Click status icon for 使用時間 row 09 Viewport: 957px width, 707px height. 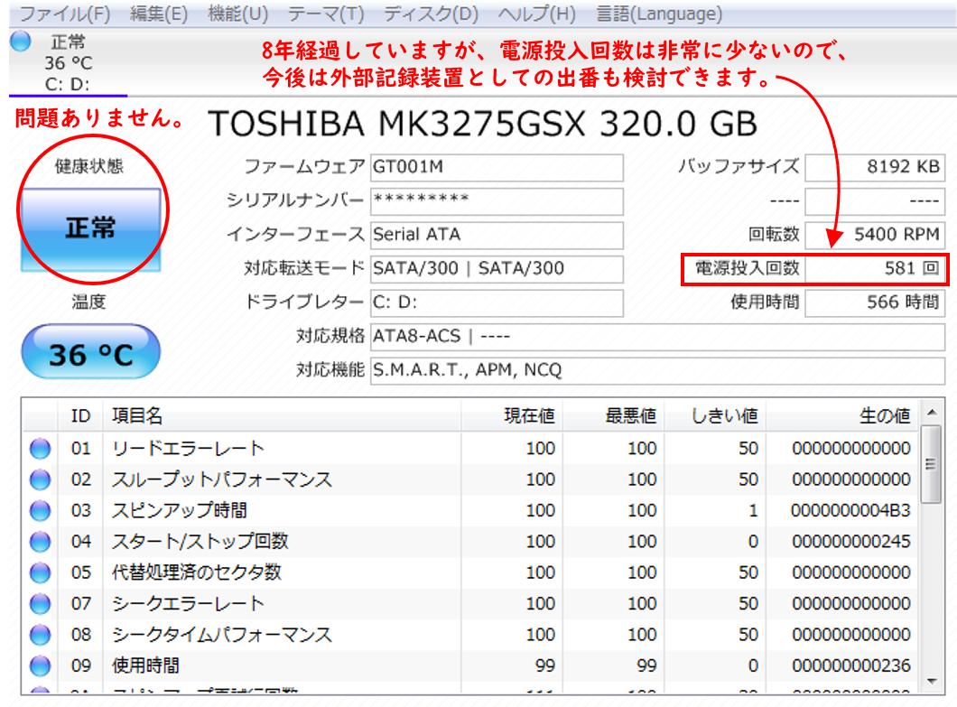41,666
